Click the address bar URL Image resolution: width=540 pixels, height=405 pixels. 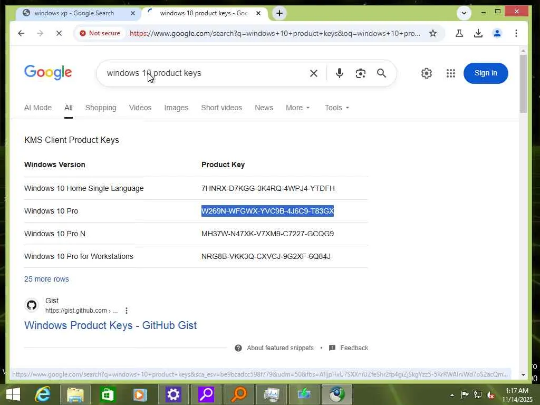point(275,33)
